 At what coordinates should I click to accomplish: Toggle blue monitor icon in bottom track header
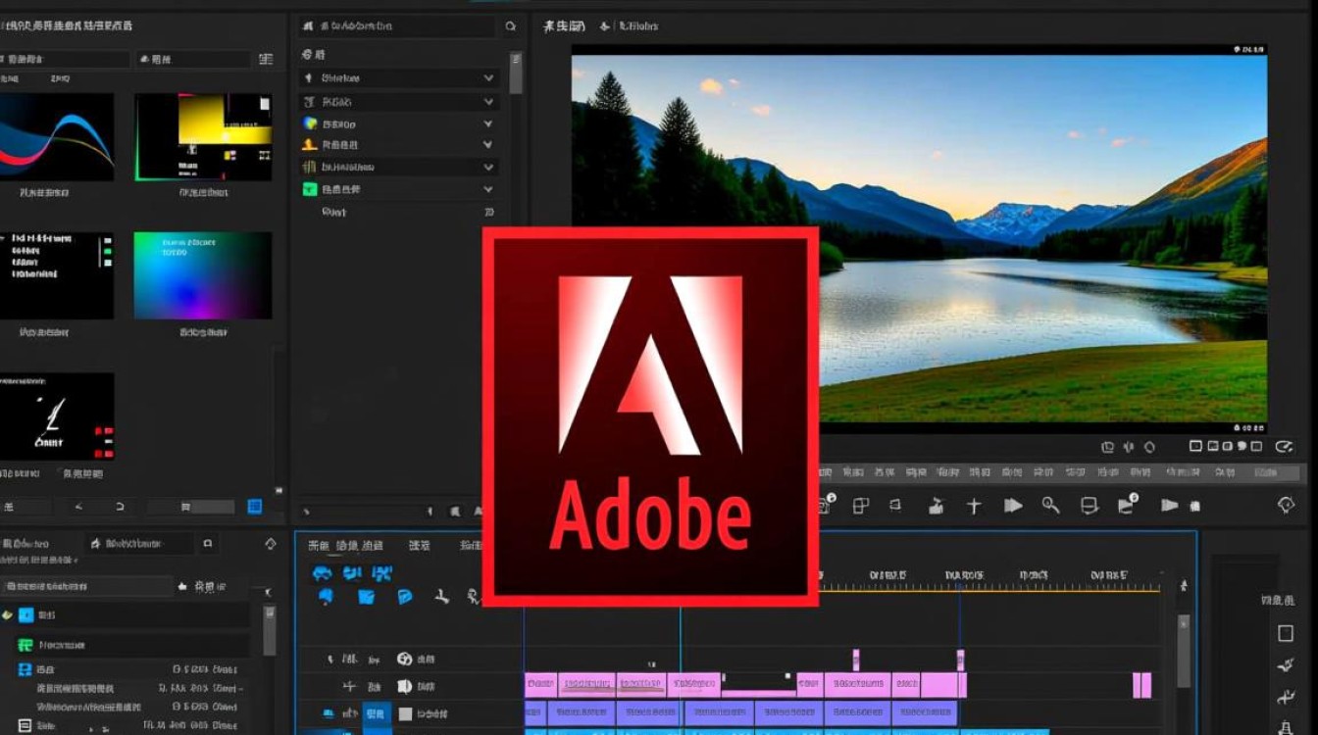[x=329, y=713]
